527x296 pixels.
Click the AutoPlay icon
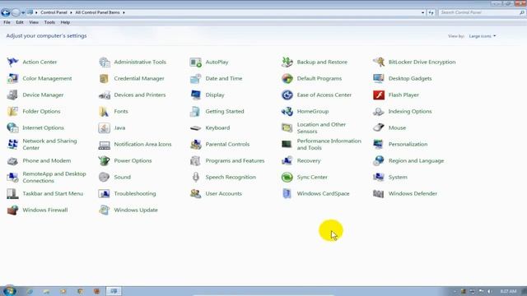196,62
